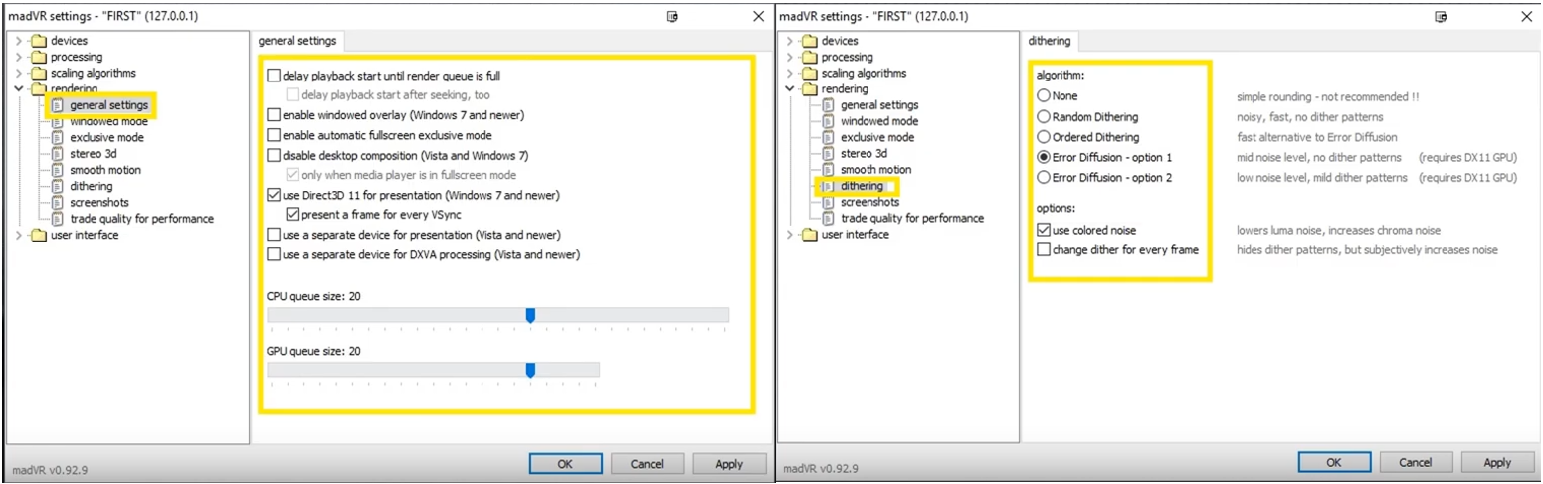Click devices folder icon in right window
The image size is (1543, 484).
pyautogui.click(x=810, y=41)
